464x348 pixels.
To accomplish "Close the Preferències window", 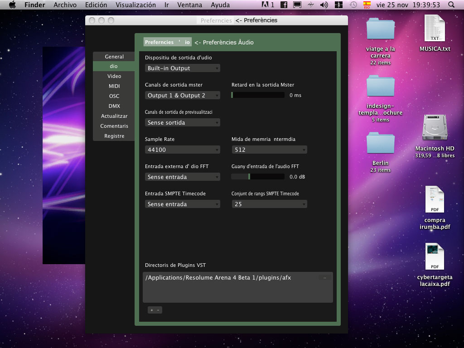I will (92, 20).
